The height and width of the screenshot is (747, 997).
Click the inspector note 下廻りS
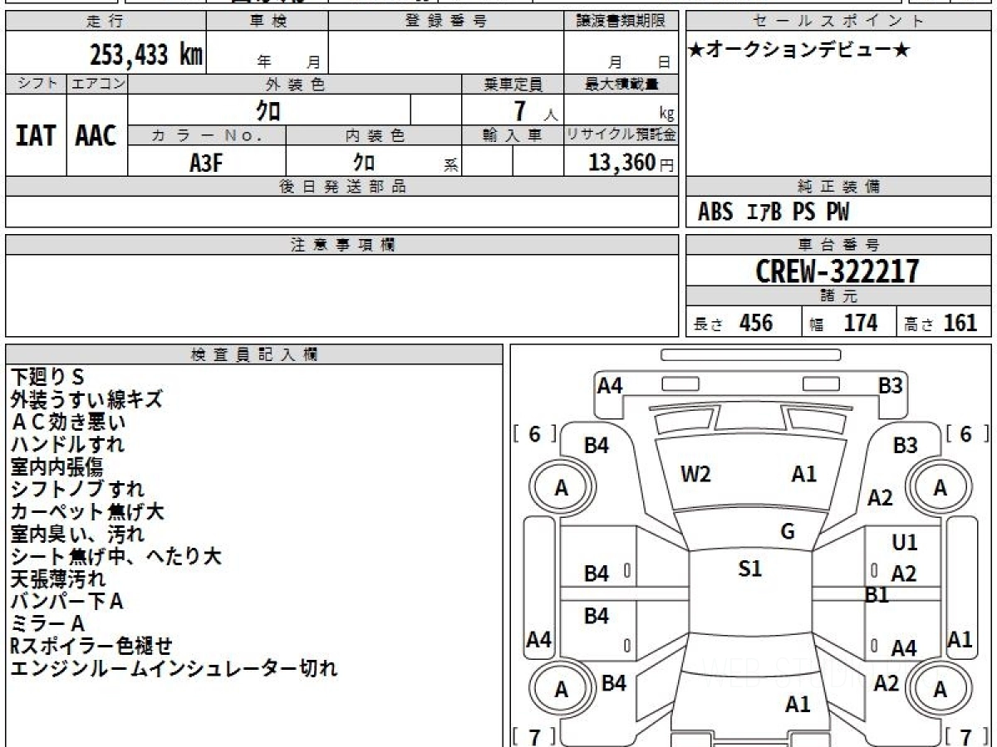pos(48,377)
